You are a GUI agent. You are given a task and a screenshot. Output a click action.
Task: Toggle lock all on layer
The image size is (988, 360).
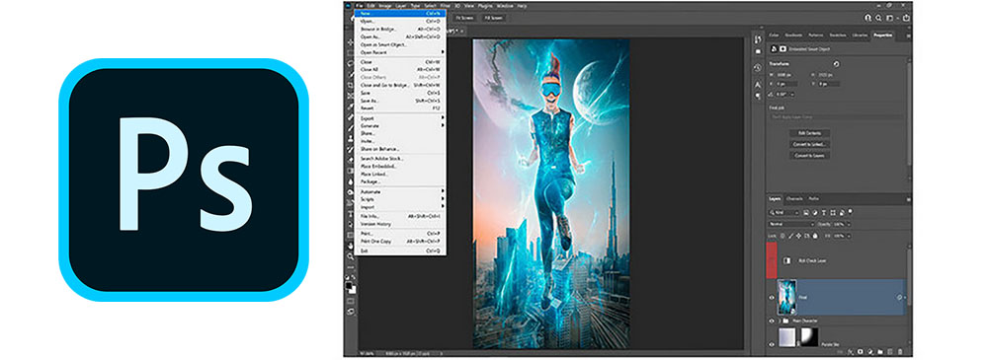pos(815,236)
